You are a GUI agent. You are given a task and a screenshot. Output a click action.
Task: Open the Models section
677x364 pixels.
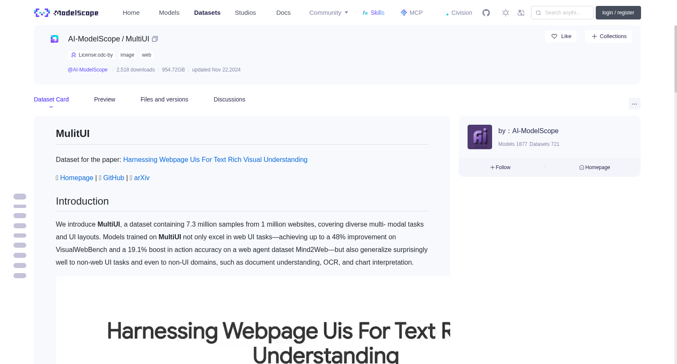(x=169, y=13)
